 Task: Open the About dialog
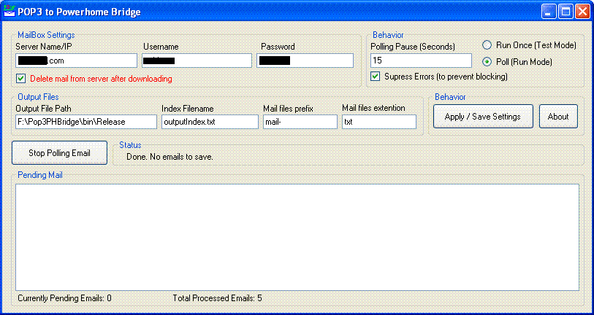(558, 117)
